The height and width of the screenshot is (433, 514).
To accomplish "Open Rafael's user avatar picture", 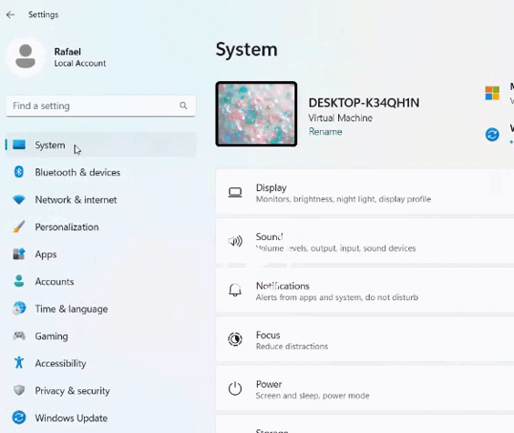I will point(26,57).
